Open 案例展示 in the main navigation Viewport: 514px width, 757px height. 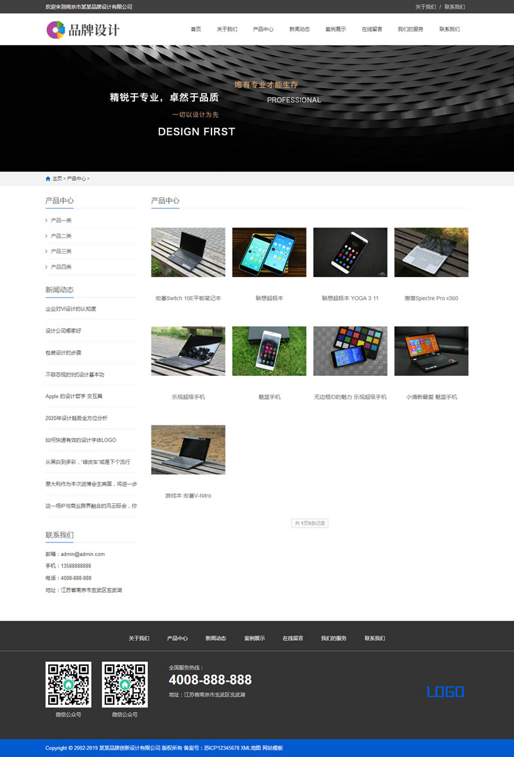tap(335, 30)
